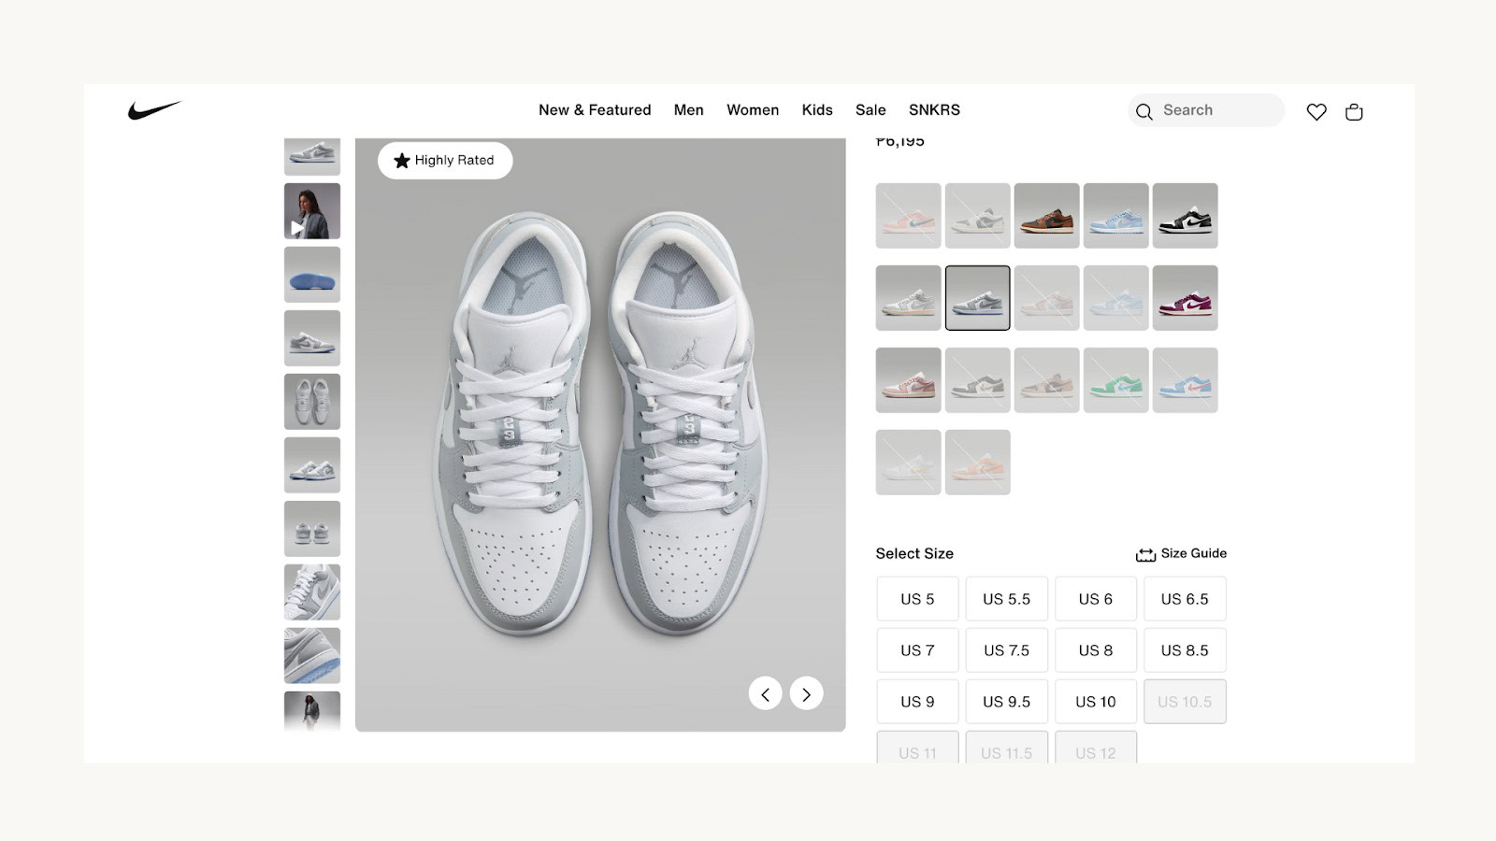
Task: Select the currently highlighted grey colorway
Action: 978,298
